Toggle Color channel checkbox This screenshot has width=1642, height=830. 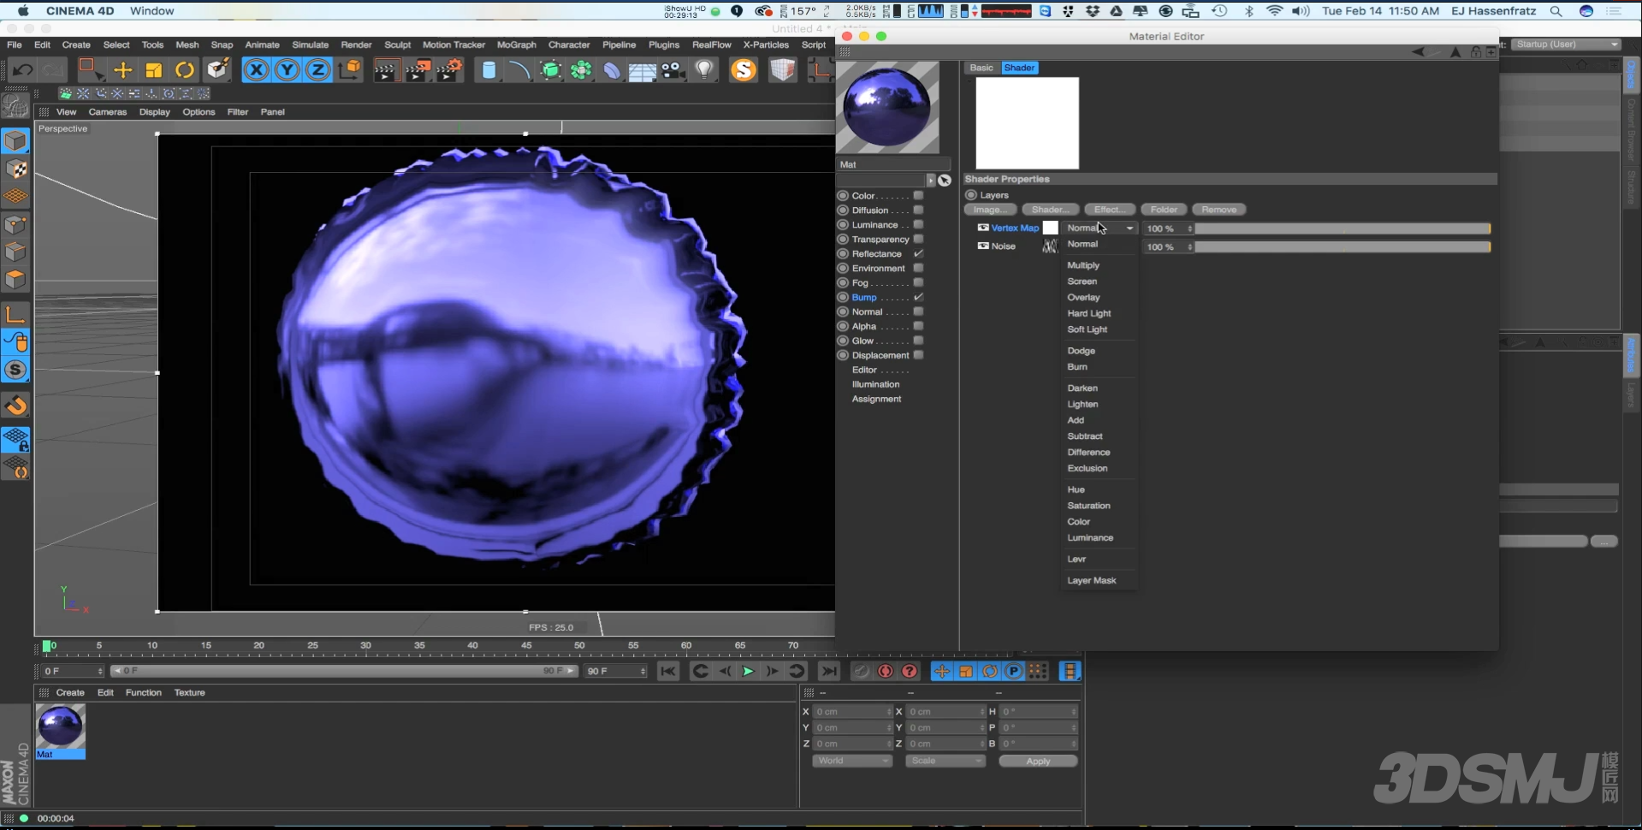(918, 196)
